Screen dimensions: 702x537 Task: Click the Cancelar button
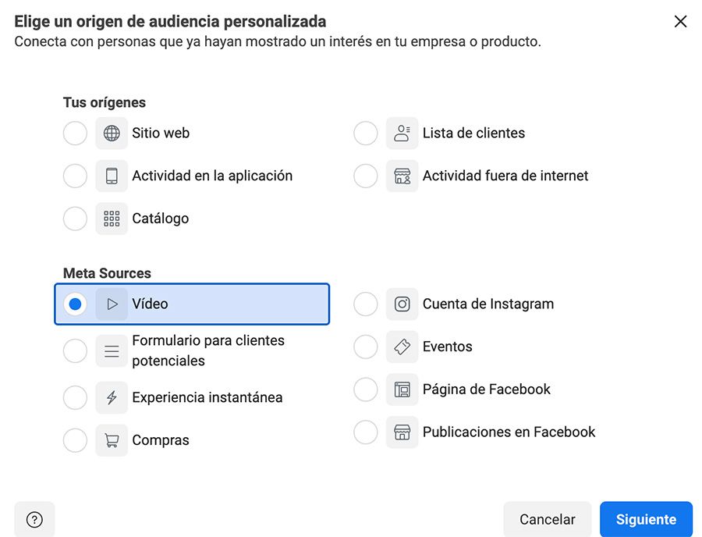(x=547, y=519)
